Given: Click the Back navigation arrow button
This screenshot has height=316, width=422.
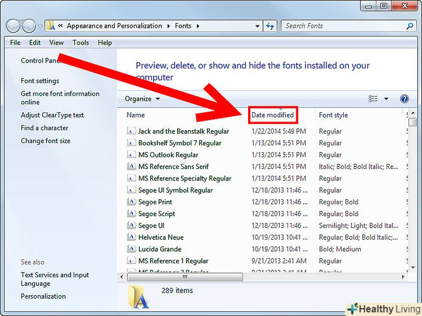Looking at the screenshot, I should 13,26.
